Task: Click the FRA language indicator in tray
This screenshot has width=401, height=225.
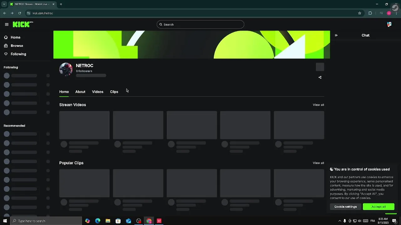Action: pos(372,221)
